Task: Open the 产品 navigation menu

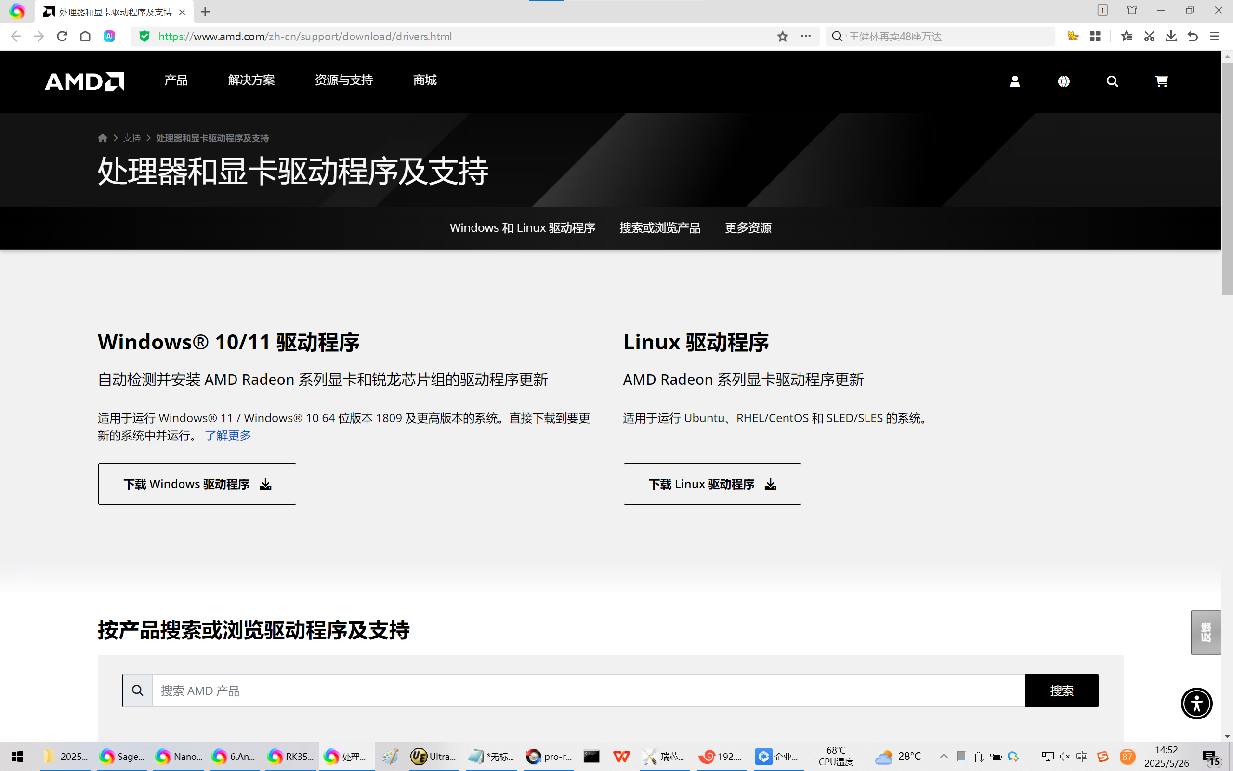Action: (176, 80)
